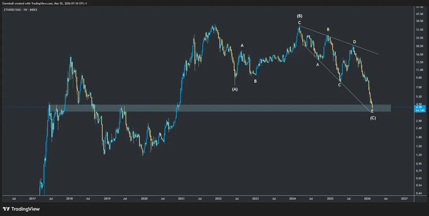Screen dimensions: 429x216
Task: Click the 2.90 price scale value
Action: point(419,121)
